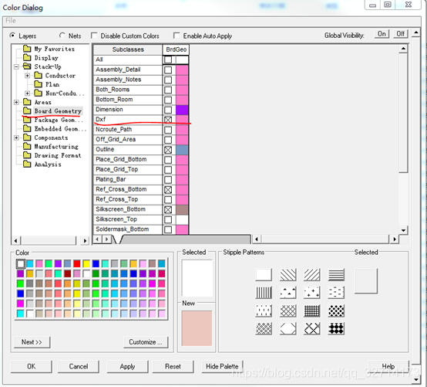Pick the vertical lines stipple pattern
Screen dimensions: 427x387
pos(264,292)
